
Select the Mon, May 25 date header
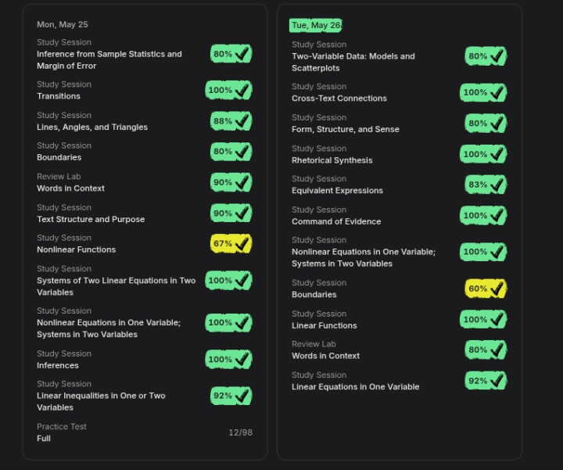pos(63,24)
